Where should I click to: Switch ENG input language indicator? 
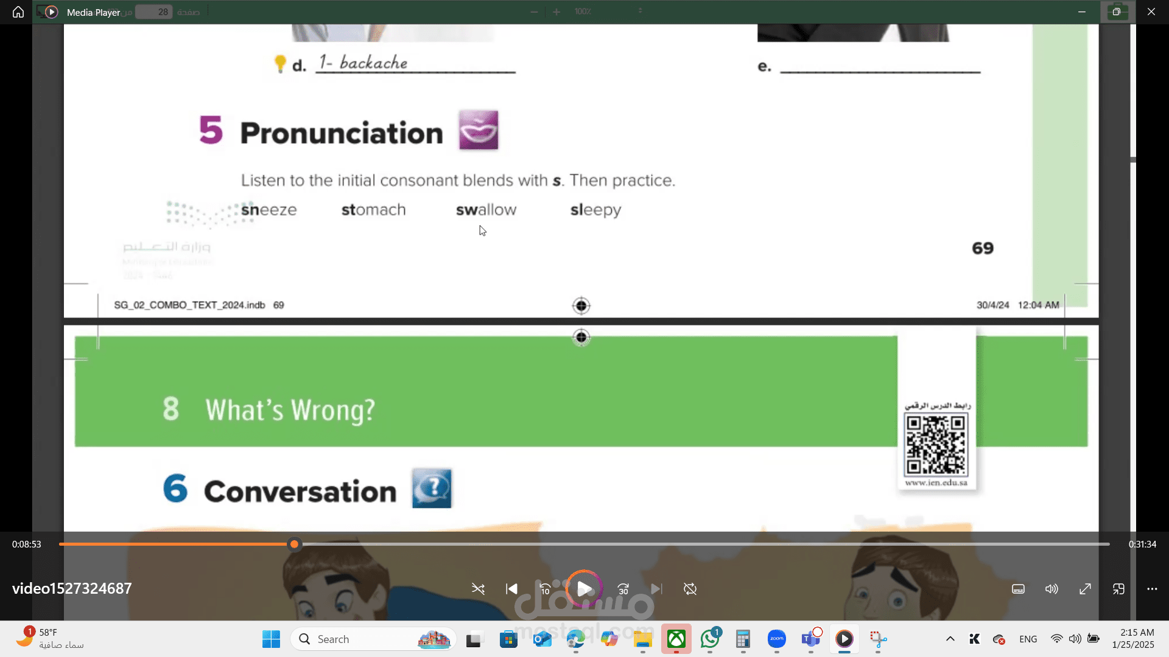click(x=1028, y=639)
